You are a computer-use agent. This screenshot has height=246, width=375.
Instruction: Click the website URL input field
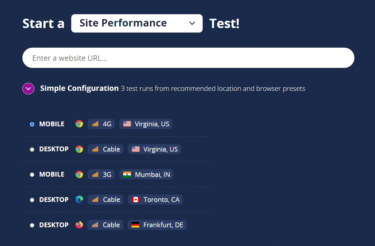tap(188, 58)
